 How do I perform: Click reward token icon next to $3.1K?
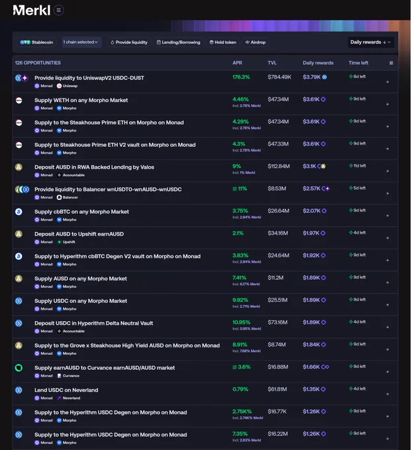pyautogui.click(x=322, y=166)
